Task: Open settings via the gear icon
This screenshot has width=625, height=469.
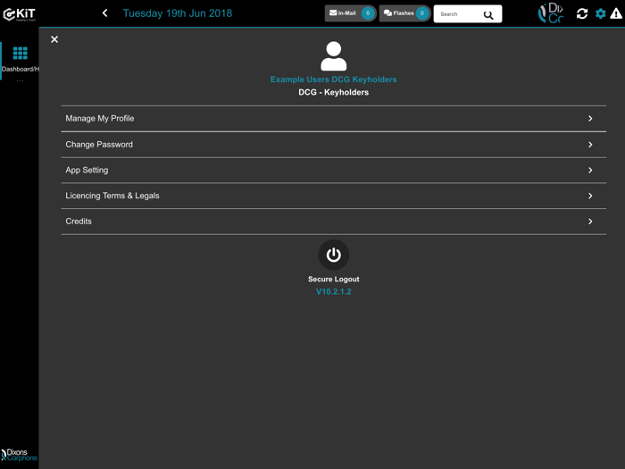Action: point(600,13)
